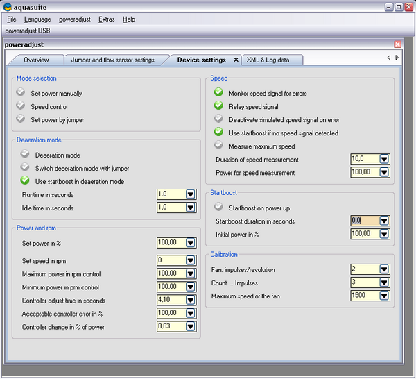The height and width of the screenshot is (379, 416).
Task: Switch to the Overview tab
Action: (36, 60)
